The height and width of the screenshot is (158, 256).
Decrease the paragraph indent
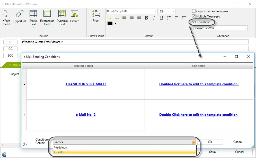click(184, 18)
